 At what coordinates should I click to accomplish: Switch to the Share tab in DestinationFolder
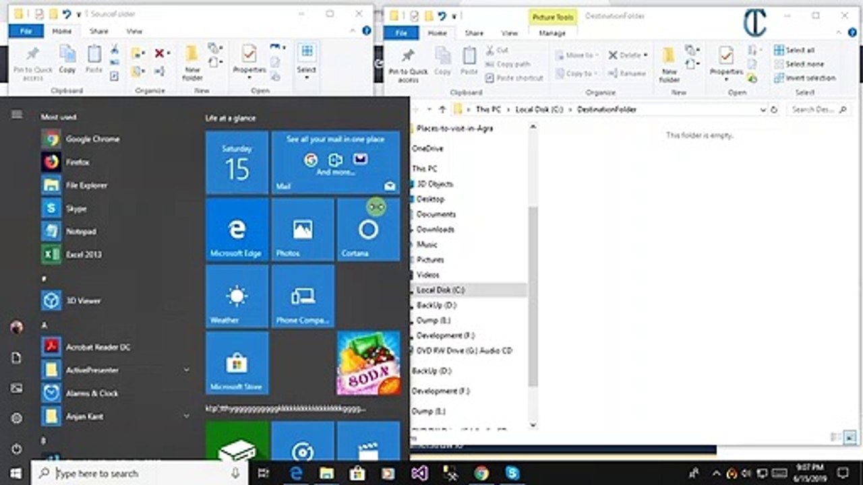click(x=474, y=33)
